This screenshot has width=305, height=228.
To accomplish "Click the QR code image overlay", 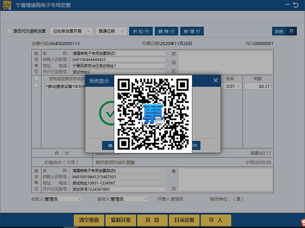I will (x=153, y=114).
